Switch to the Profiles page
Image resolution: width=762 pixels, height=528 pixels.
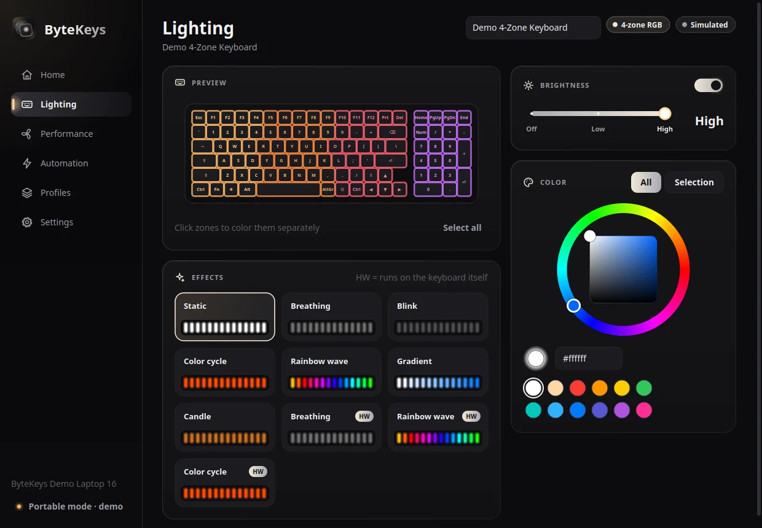71,193
